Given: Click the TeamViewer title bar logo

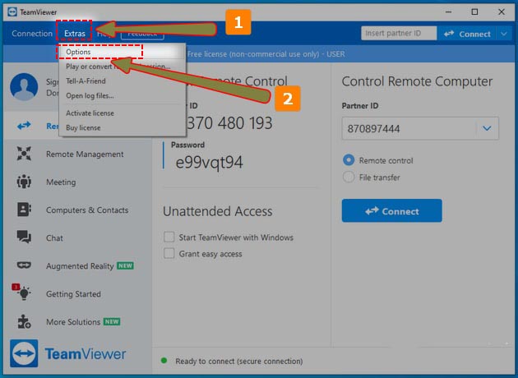Looking at the screenshot, I should [x=12, y=12].
